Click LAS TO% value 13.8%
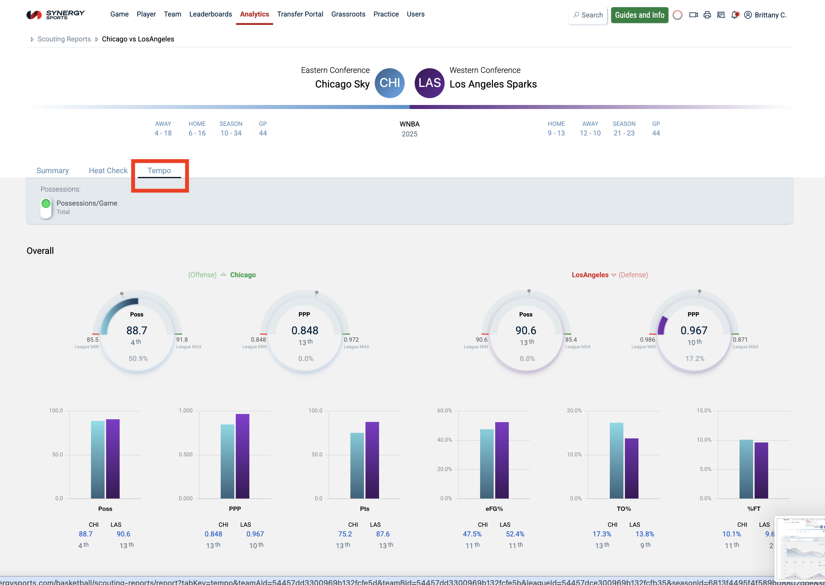The height and width of the screenshot is (585, 825). [x=645, y=534]
